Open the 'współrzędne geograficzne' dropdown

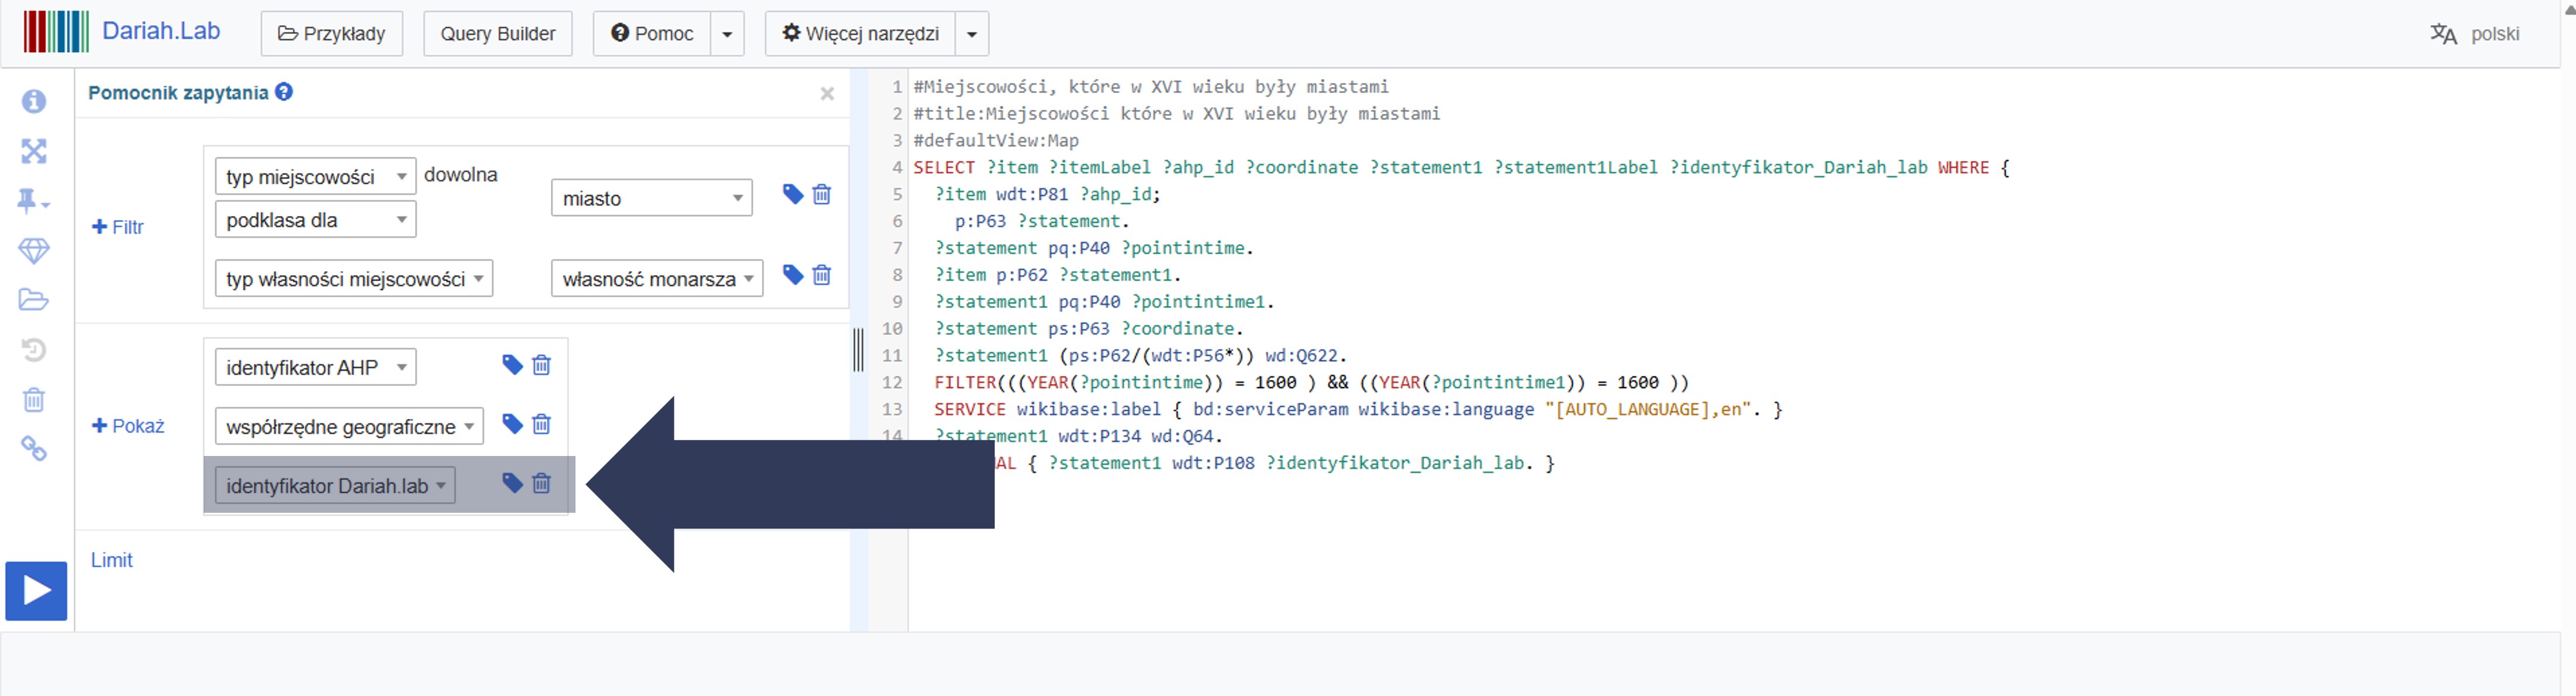point(348,427)
